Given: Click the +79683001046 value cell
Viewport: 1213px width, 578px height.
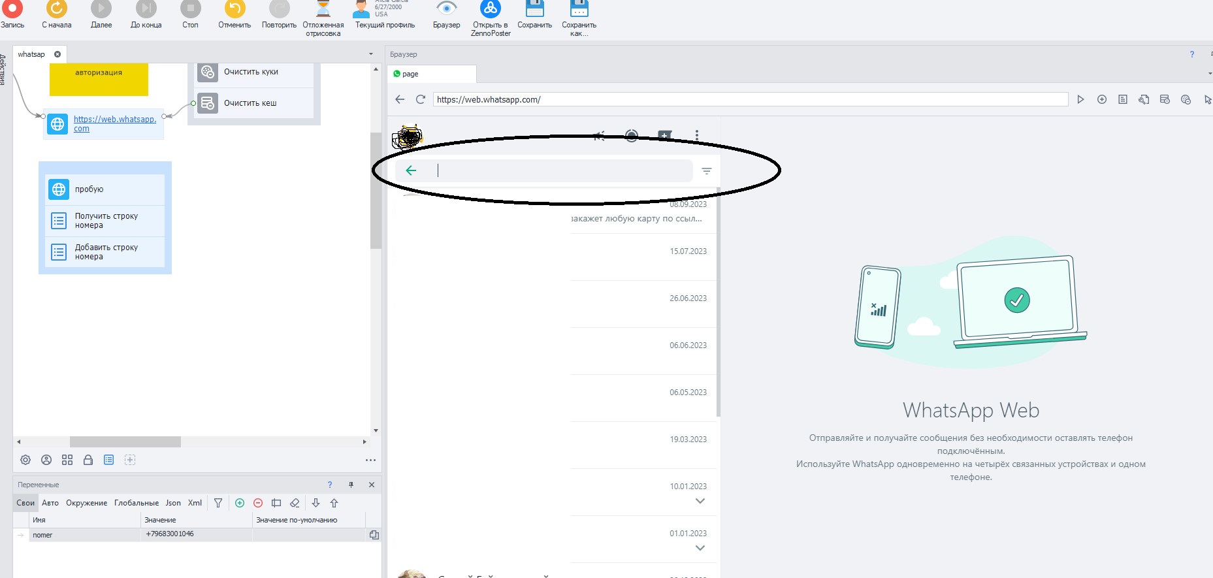Looking at the screenshot, I should [197, 534].
